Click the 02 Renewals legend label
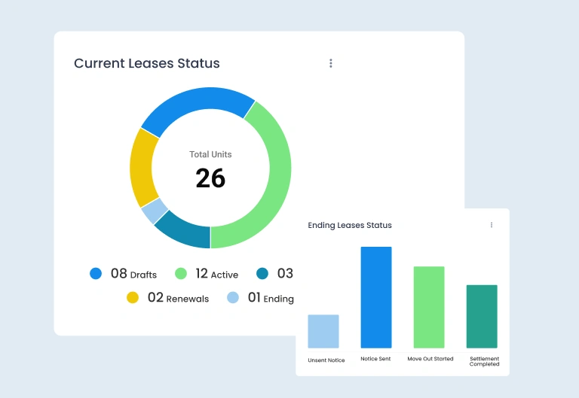 click(x=178, y=298)
